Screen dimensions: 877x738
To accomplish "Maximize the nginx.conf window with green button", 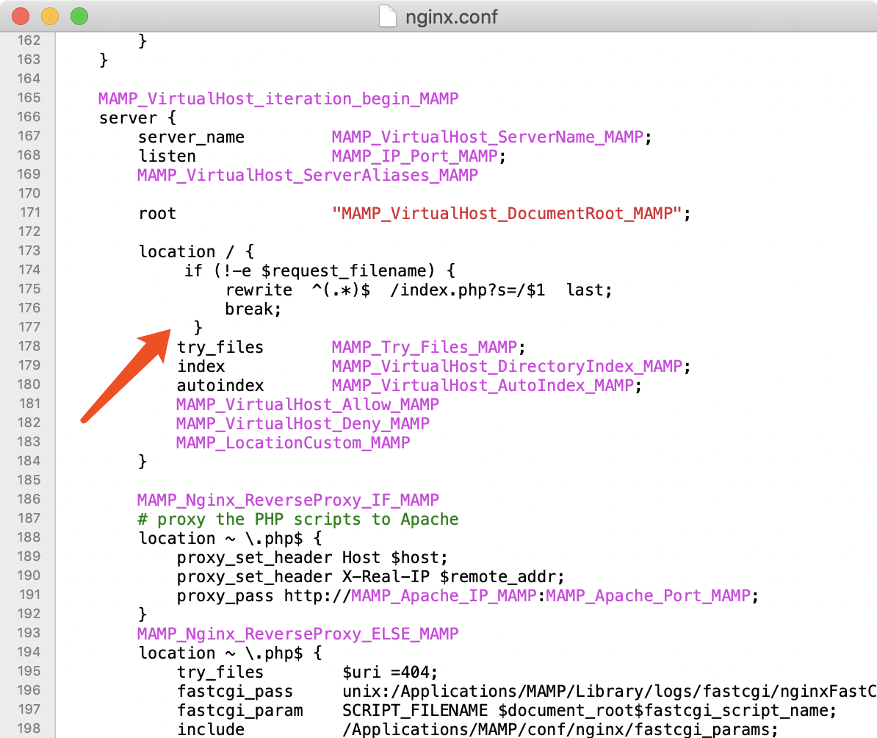I will tap(79, 16).
